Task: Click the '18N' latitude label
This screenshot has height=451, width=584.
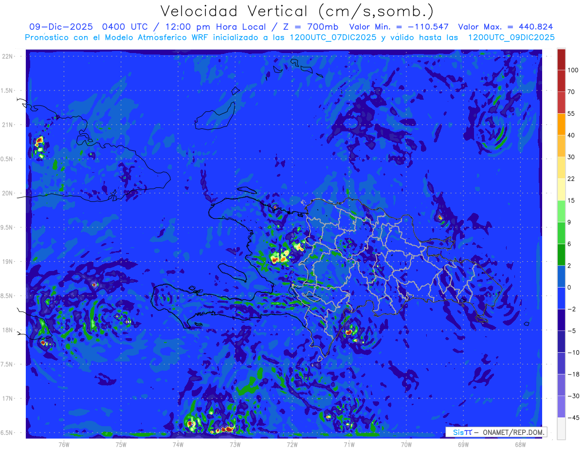Action: 8,330
